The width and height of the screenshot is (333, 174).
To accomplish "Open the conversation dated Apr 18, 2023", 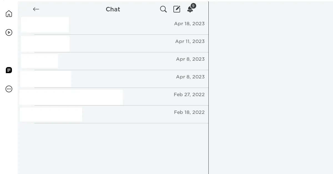I will pos(113,26).
